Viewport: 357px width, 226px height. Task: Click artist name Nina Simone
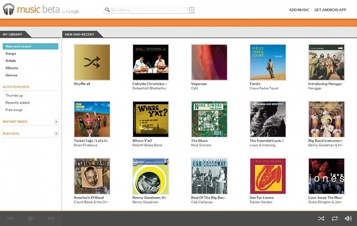click(x=201, y=145)
